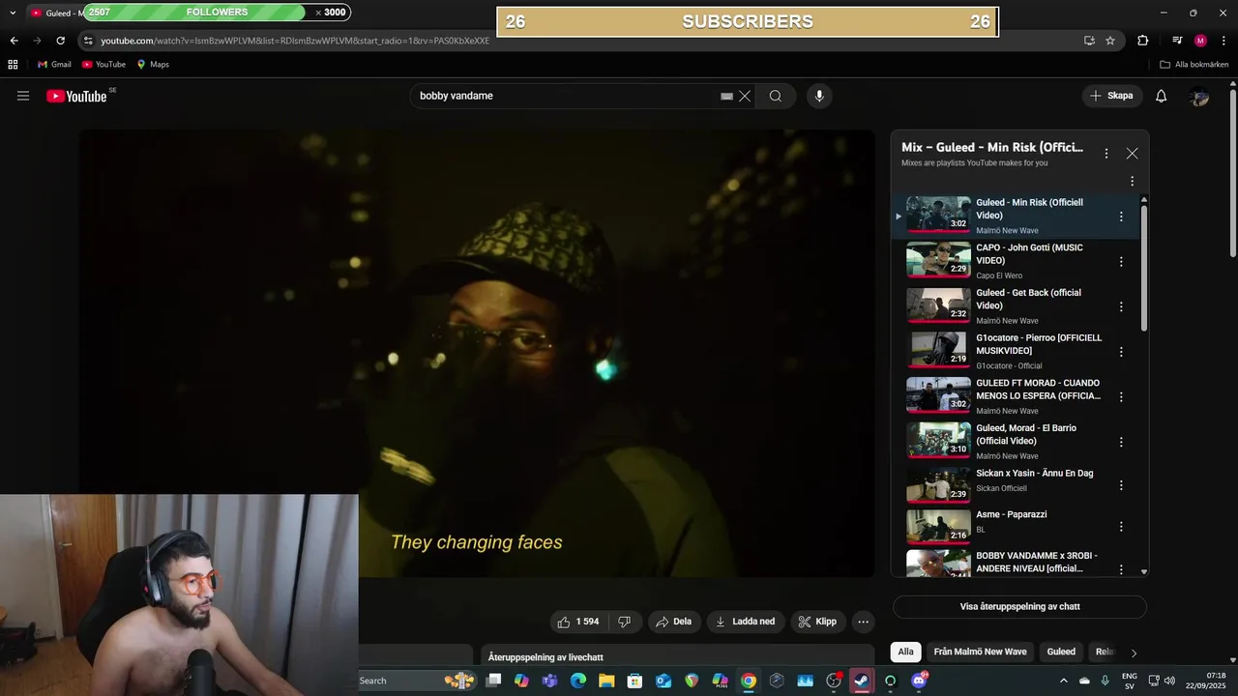
Task: Open Chrome three-dot menu
Action: [1223, 41]
